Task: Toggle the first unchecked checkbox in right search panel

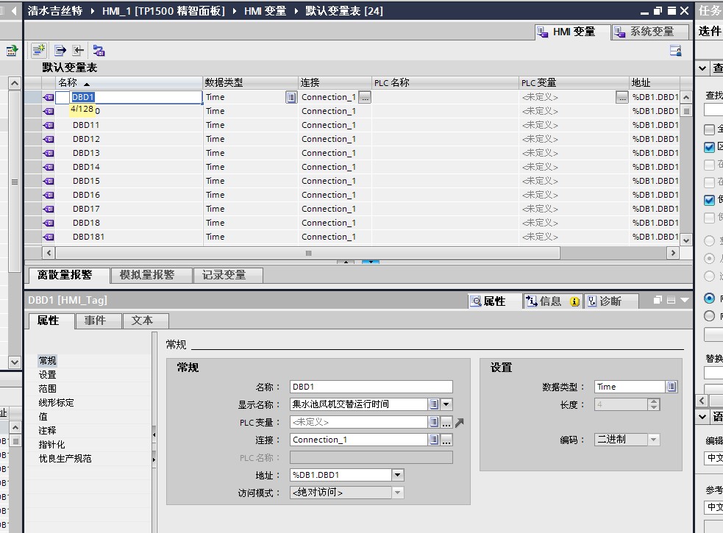Action: coord(709,129)
